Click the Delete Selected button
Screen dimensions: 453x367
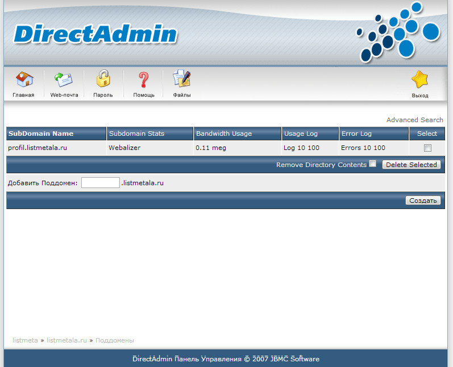pyautogui.click(x=412, y=165)
